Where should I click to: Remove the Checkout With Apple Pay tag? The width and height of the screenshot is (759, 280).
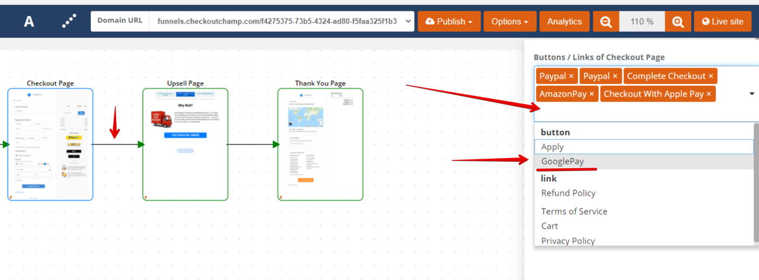tap(709, 94)
